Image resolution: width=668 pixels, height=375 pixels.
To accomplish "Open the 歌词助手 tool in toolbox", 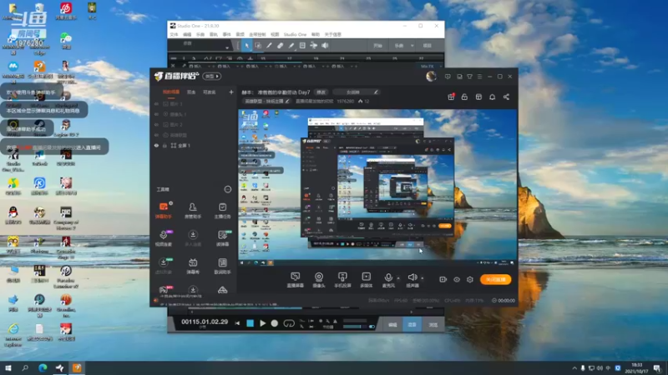I will click(x=222, y=266).
